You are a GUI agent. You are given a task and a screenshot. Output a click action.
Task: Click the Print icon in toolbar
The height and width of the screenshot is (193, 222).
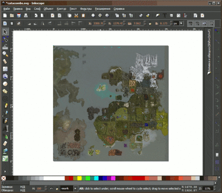(26, 15)
